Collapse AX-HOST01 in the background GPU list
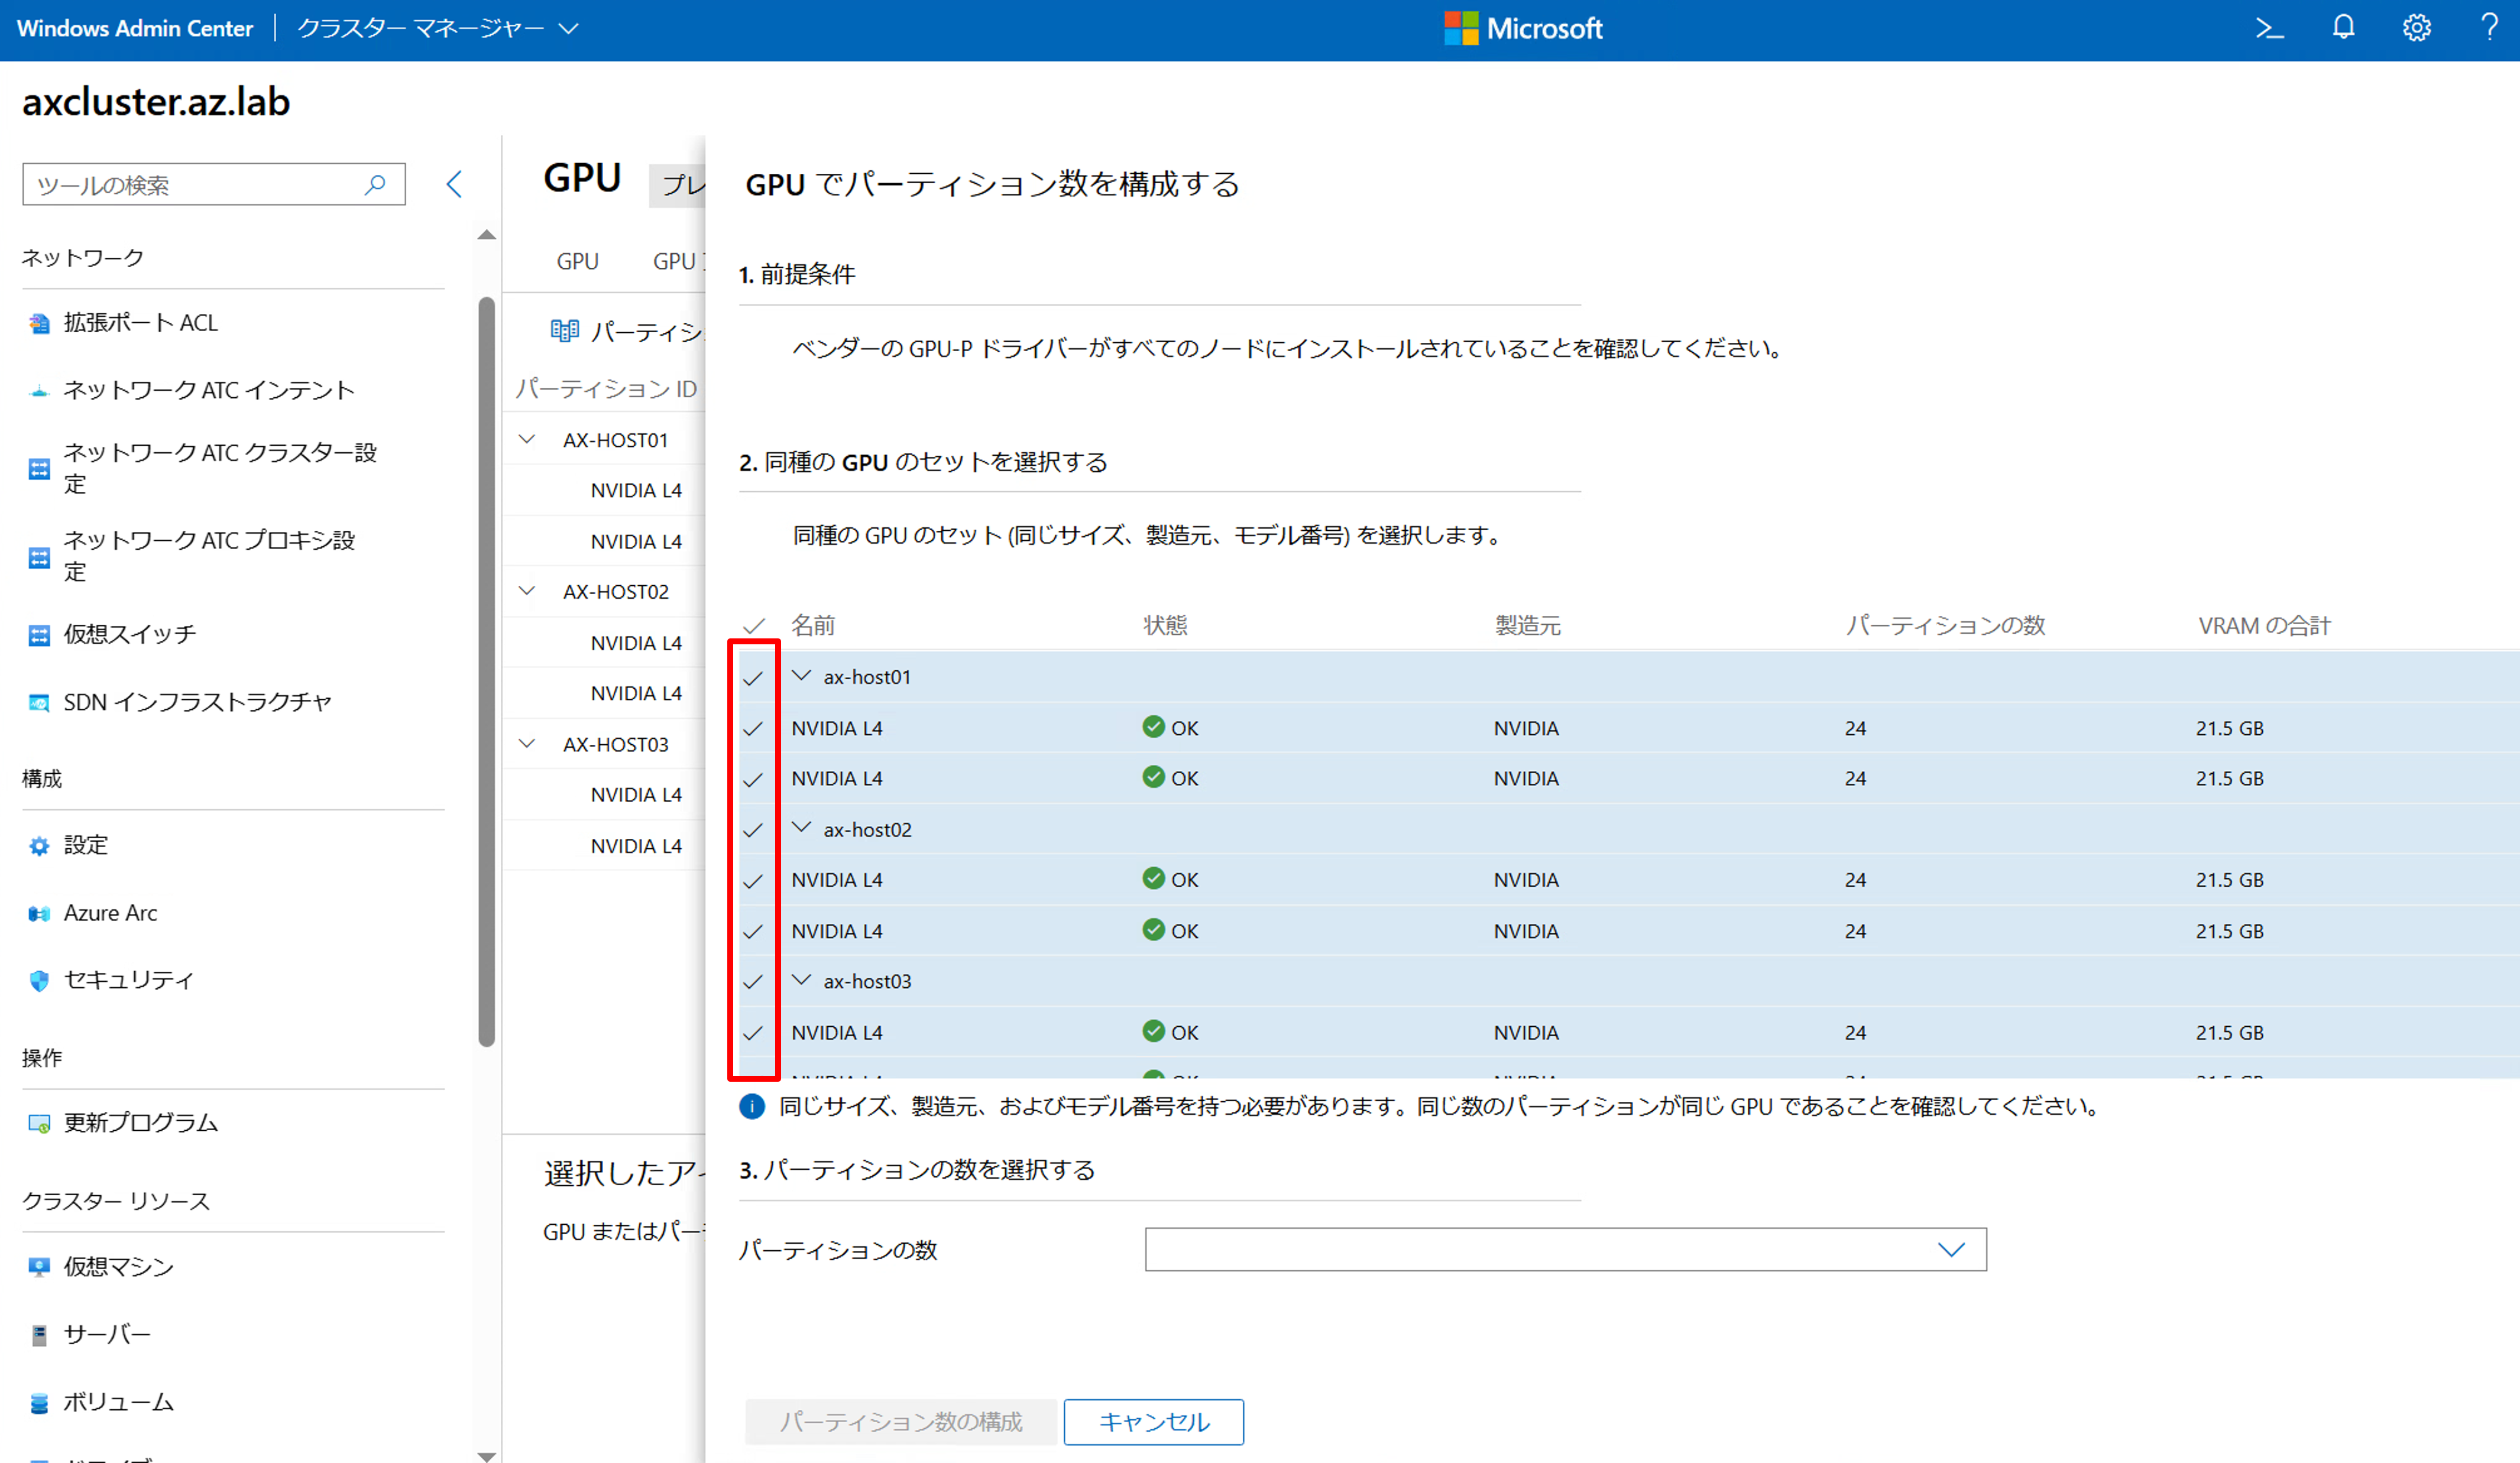Screen dimensions: 2520x1463 coord(527,439)
